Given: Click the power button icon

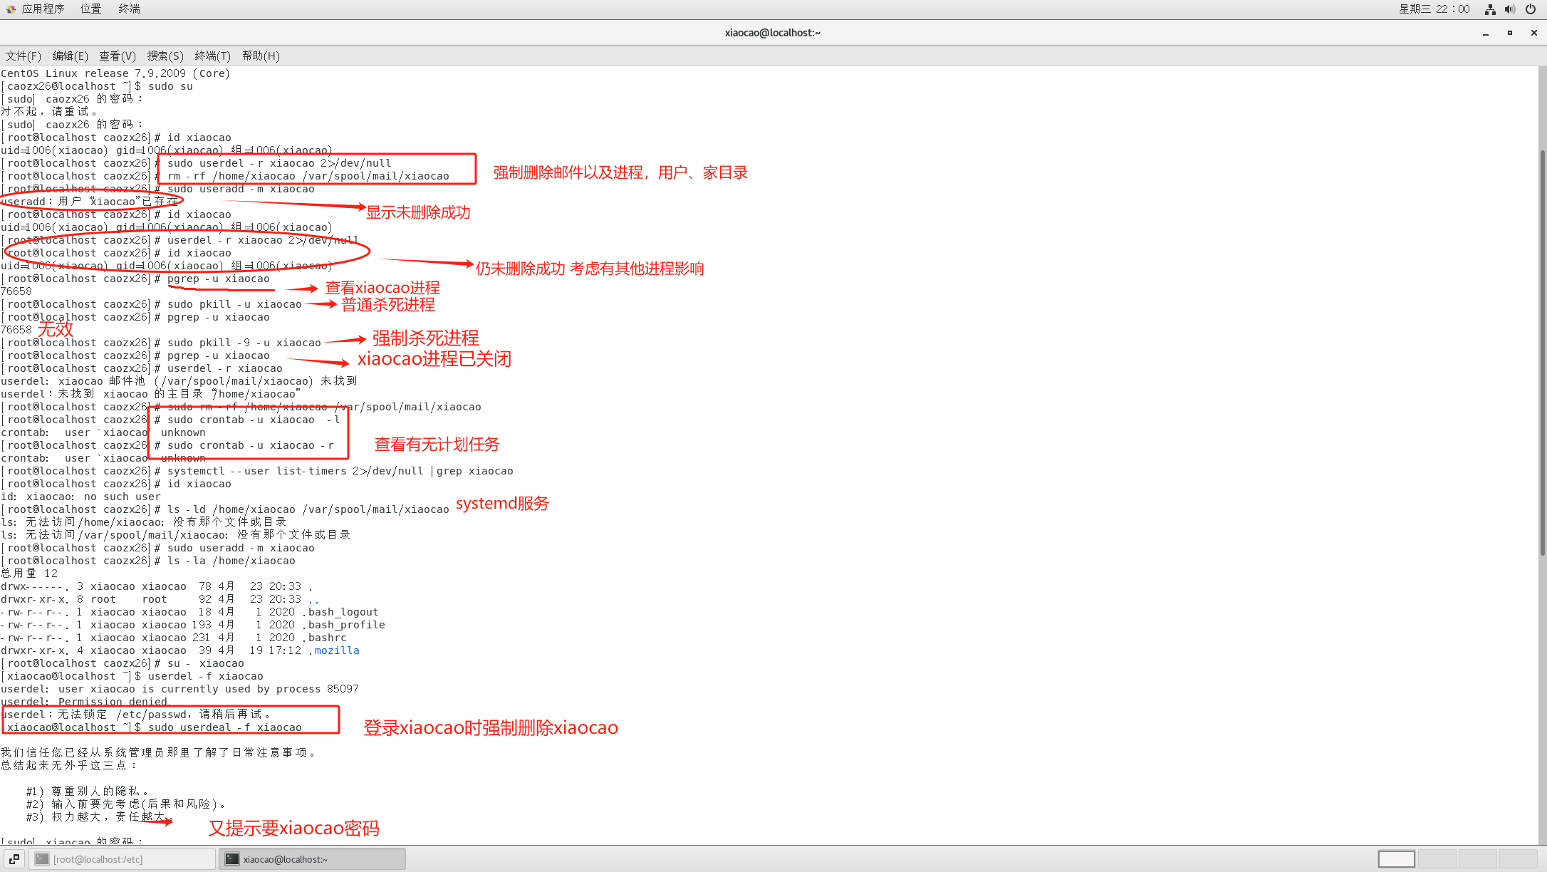Looking at the screenshot, I should pyautogui.click(x=1530, y=9).
